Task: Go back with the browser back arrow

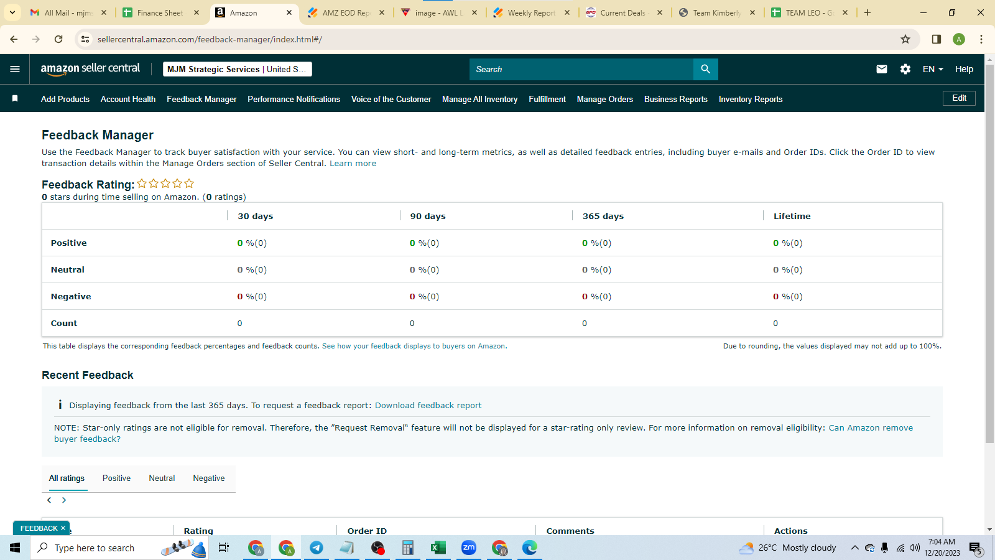Action: tap(14, 39)
